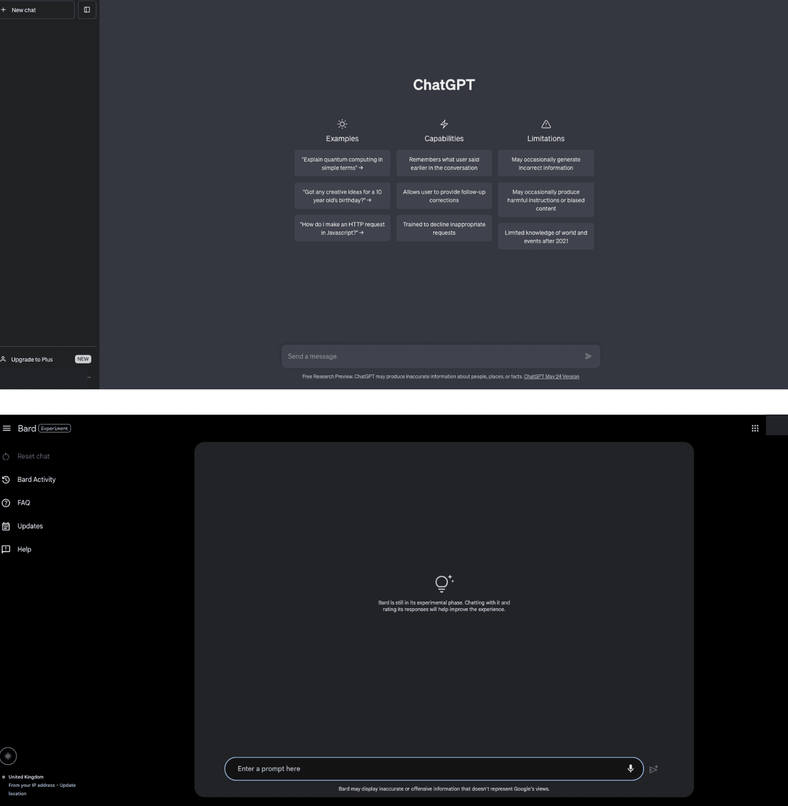
Task: Open Bard Help
Action: (x=24, y=549)
